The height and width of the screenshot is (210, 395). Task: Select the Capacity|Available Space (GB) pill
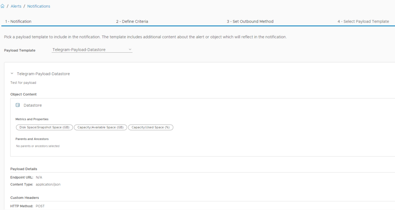100,127
